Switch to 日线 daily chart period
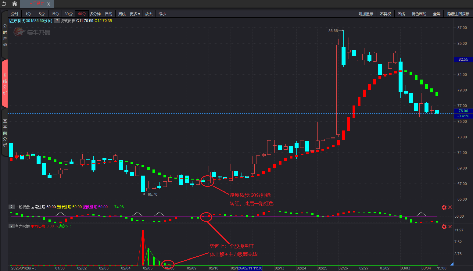473x271 pixels. (x=109, y=14)
